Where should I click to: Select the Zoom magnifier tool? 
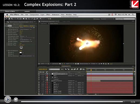(x=12, y=19)
